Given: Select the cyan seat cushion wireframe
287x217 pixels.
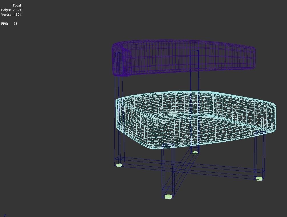Looking at the screenshot, I should click(x=196, y=120).
